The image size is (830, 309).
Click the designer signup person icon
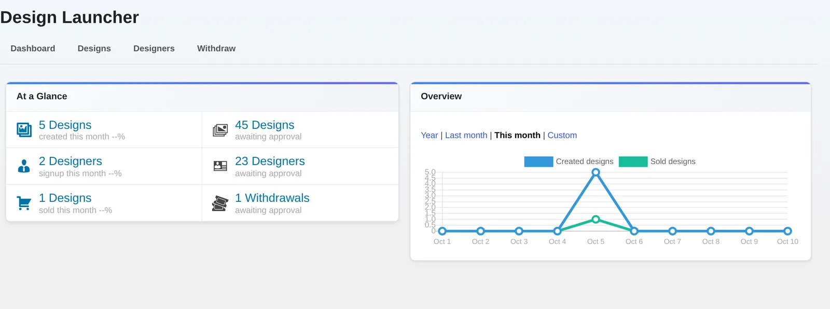(x=24, y=166)
